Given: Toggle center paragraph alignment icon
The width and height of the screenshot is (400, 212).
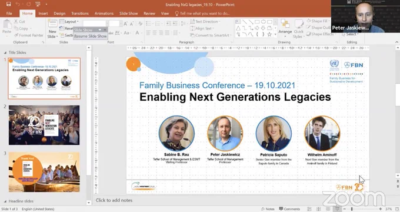Looking at the screenshot, I should click(155, 33).
